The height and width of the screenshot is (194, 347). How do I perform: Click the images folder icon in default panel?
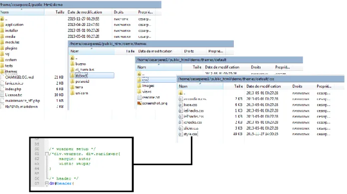coord(139,85)
